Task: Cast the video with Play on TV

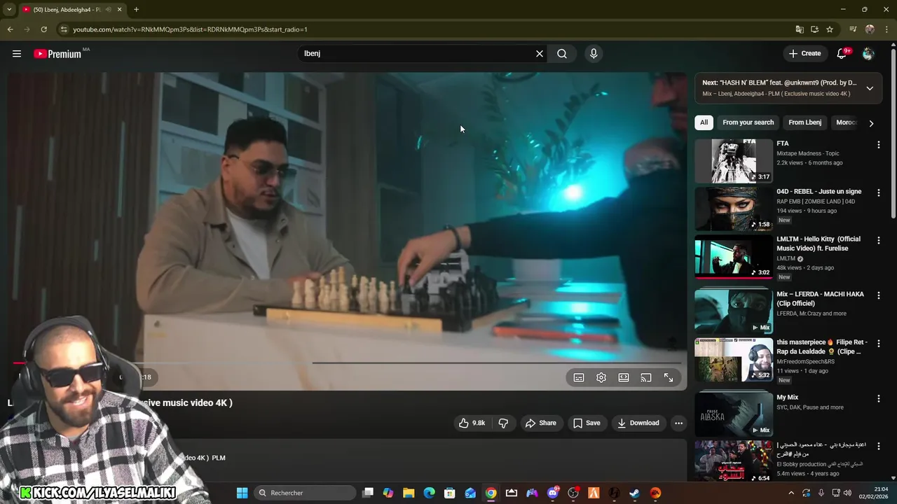Action: click(x=646, y=377)
